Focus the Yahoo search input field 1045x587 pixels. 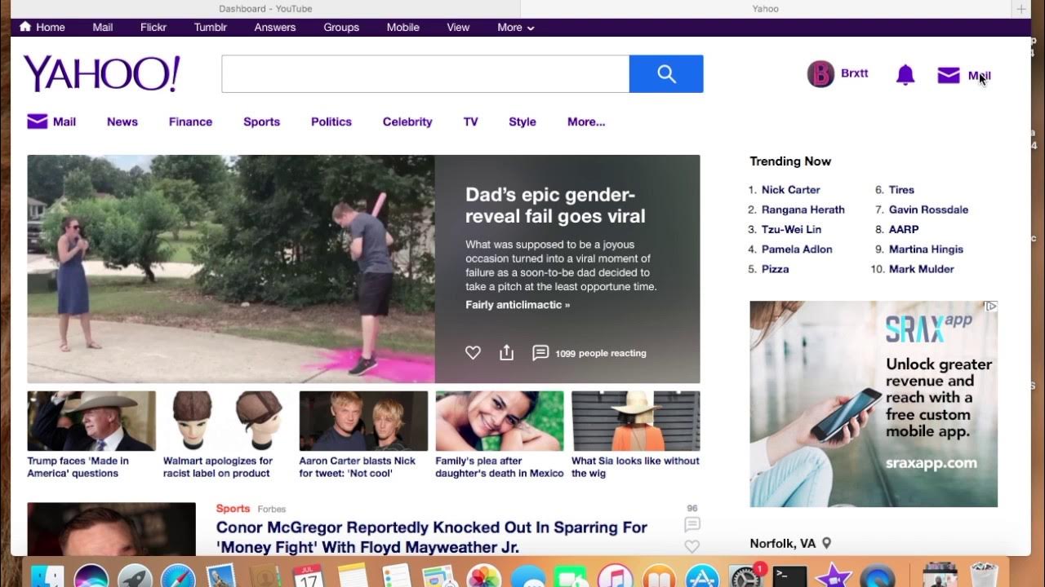click(x=425, y=74)
